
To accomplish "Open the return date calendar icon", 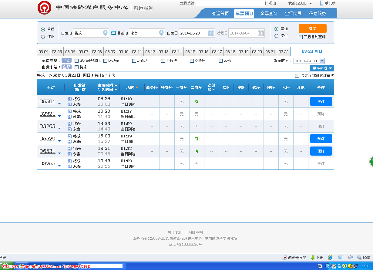I will [x=261, y=33].
